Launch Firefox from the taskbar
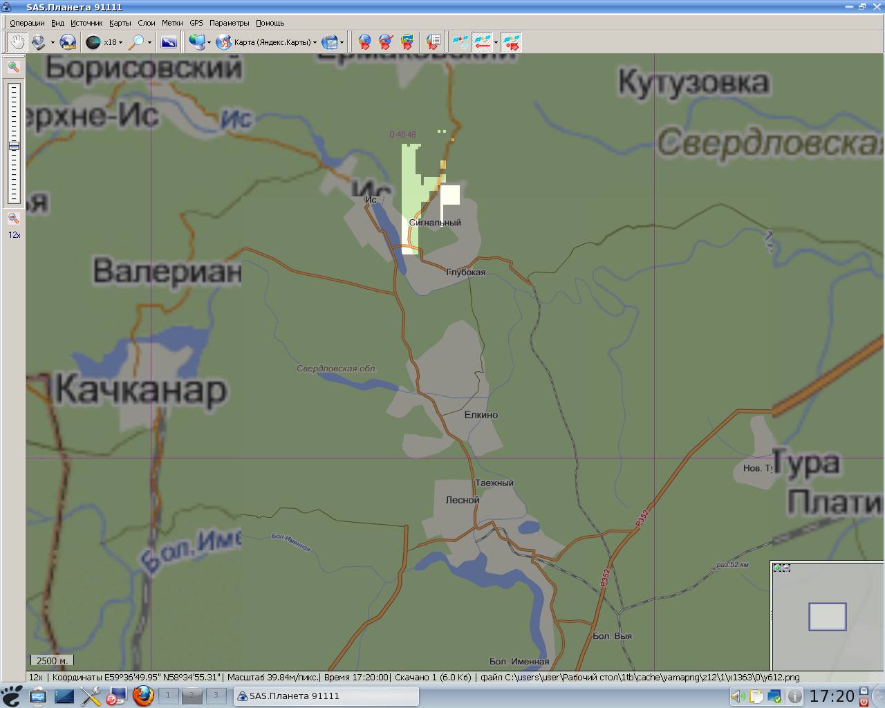This screenshot has width=885, height=708. [143, 696]
